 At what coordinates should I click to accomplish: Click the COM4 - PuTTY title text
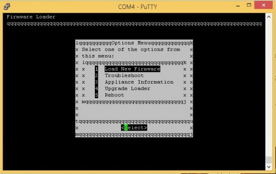pyautogui.click(x=137, y=6)
